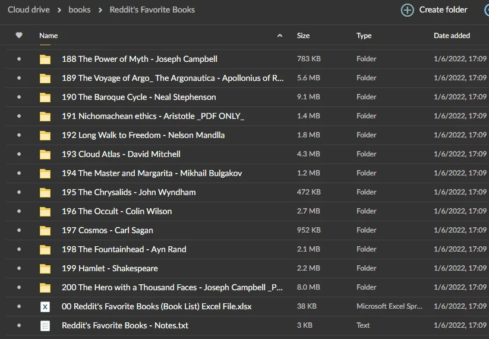Click folder icon for 194 The Master and Margarita
Screen dimensions: 489x339
(x=45, y=173)
